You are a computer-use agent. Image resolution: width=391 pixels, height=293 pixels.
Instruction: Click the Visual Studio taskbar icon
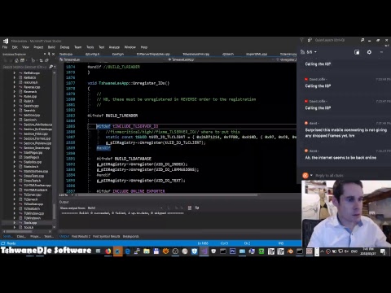204,251
